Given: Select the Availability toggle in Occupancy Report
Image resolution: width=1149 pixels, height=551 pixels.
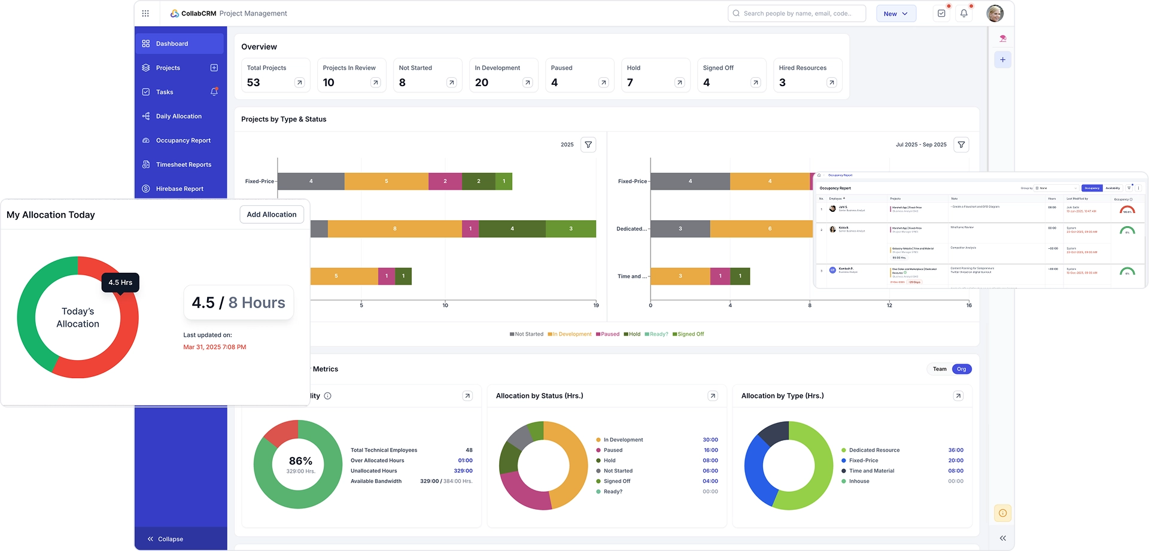Looking at the screenshot, I should [1112, 188].
